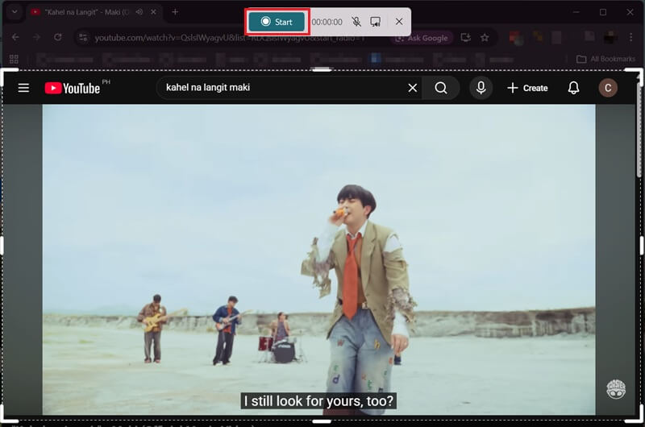
Task: Toggle system audio recording icon
Action: 375,22
